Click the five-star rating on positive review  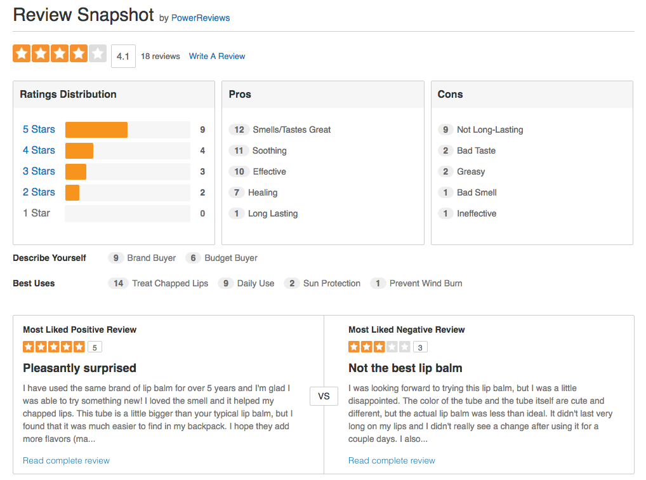pos(54,347)
